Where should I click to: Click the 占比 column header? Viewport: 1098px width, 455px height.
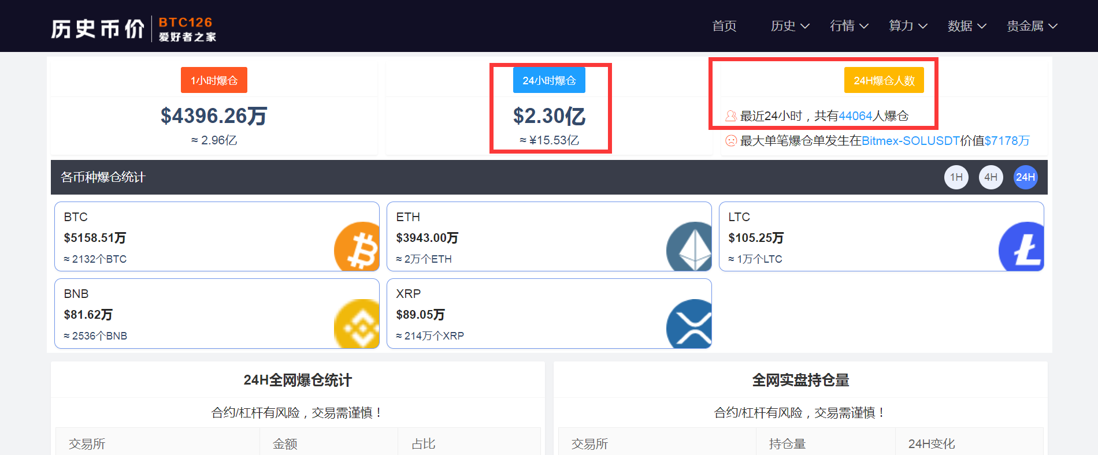(424, 444)
